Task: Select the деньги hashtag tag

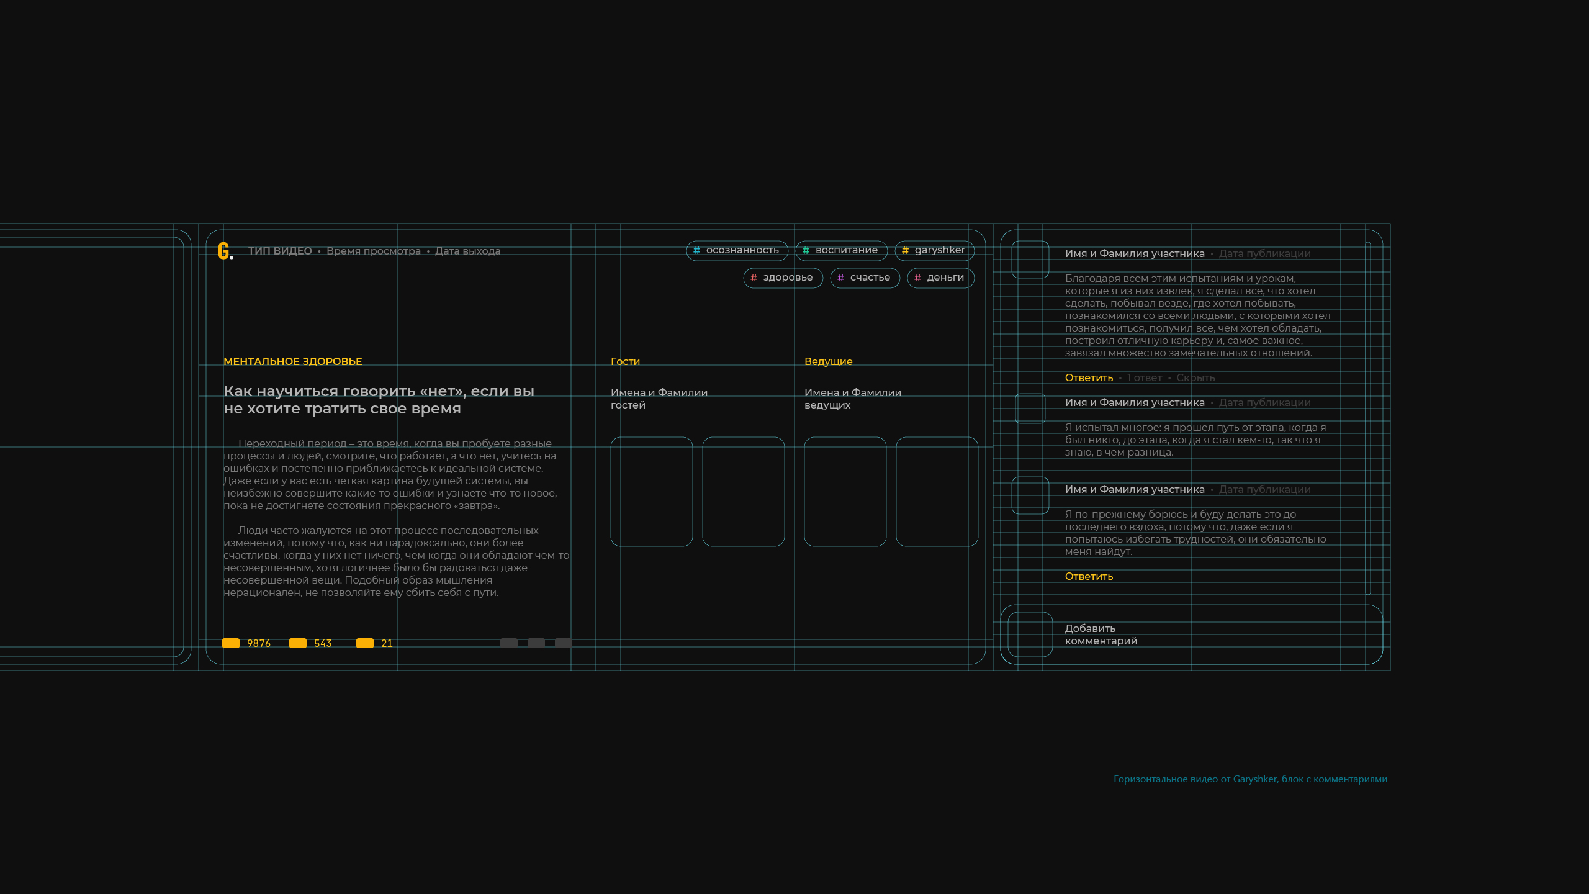Action: [x=940, y=278]
